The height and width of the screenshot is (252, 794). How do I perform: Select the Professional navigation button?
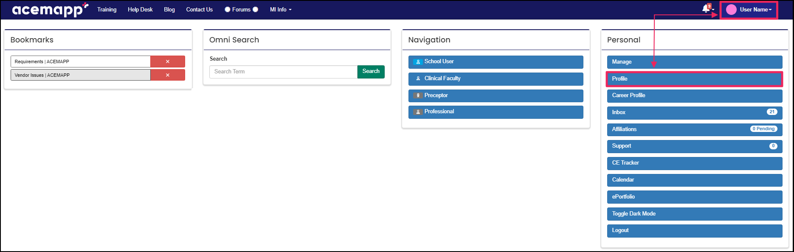[x=496, y=112]
